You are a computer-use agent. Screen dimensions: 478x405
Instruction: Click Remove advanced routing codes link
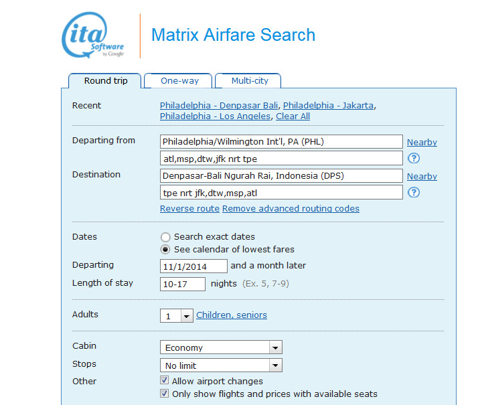tap(291, 208)
